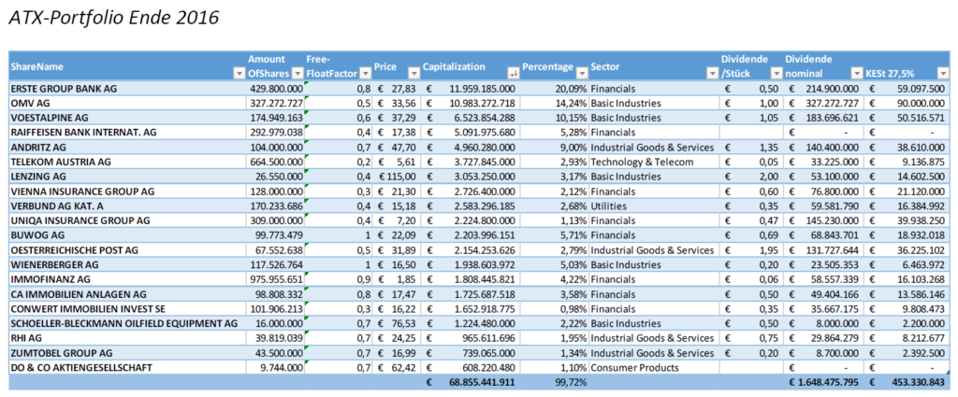Select cell 'ANDRITZ AG'
Viewport: 958px width, 397px height.
[127, 147]
